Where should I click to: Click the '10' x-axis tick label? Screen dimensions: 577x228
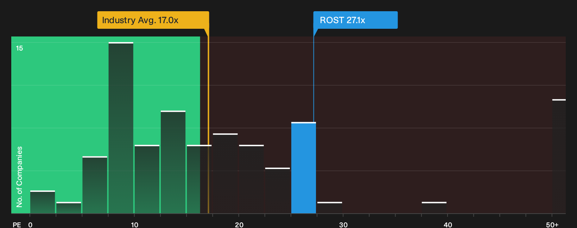click(134, 225)
